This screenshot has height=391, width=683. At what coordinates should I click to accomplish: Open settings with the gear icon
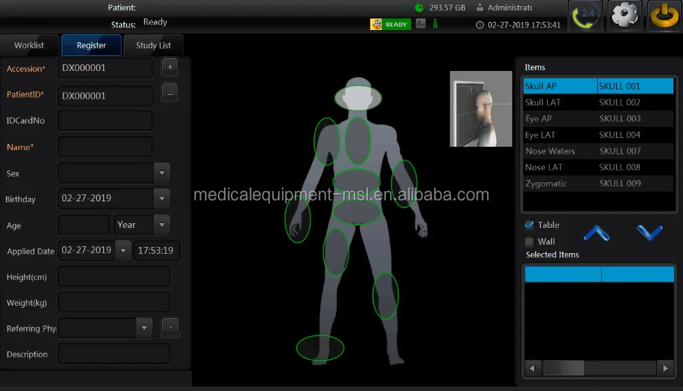click(624, 15)
